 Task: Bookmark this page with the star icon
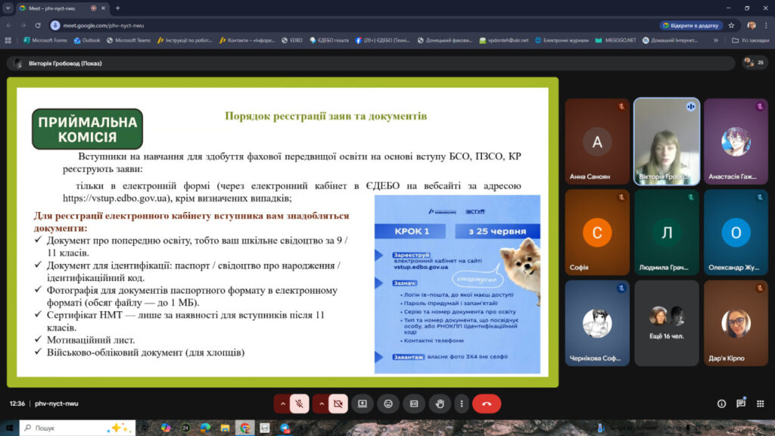pos(731,25)
